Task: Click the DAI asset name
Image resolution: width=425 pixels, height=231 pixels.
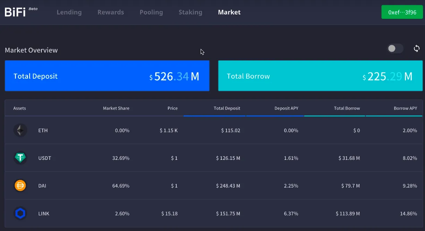Action: point(42,186)
